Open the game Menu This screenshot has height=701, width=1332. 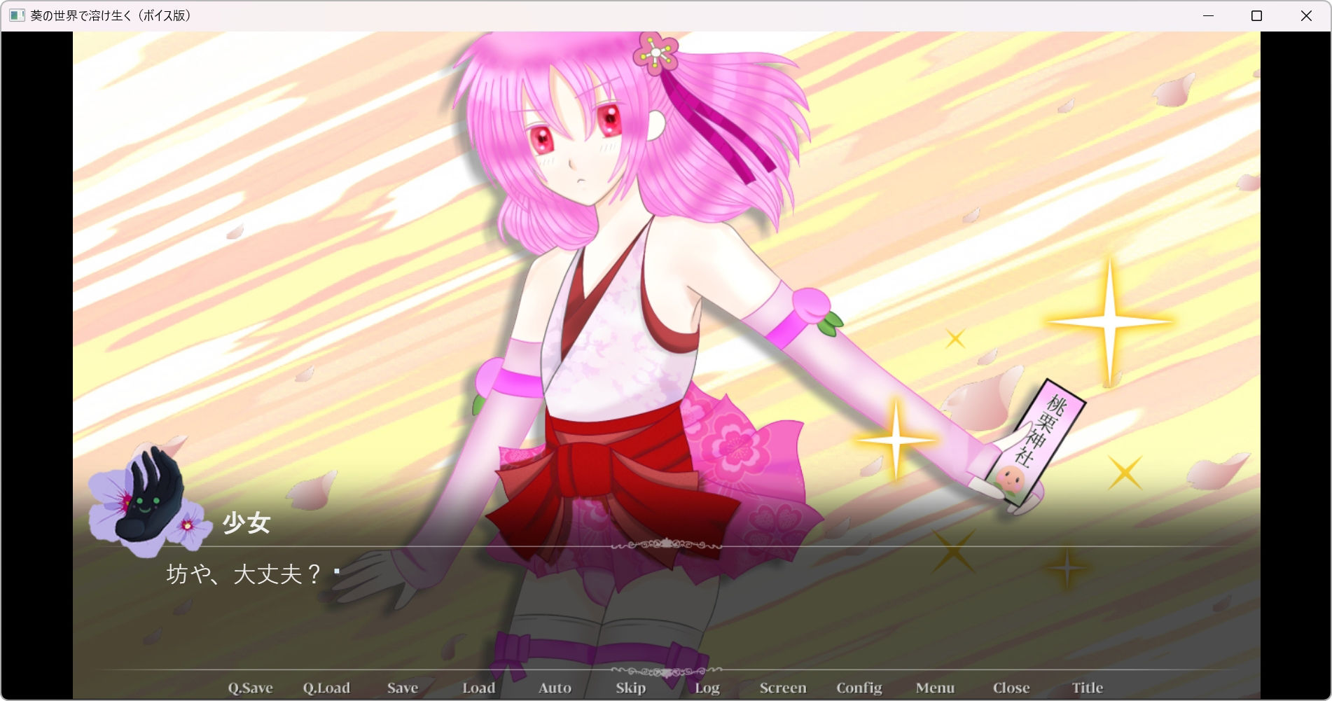[934, 688]
